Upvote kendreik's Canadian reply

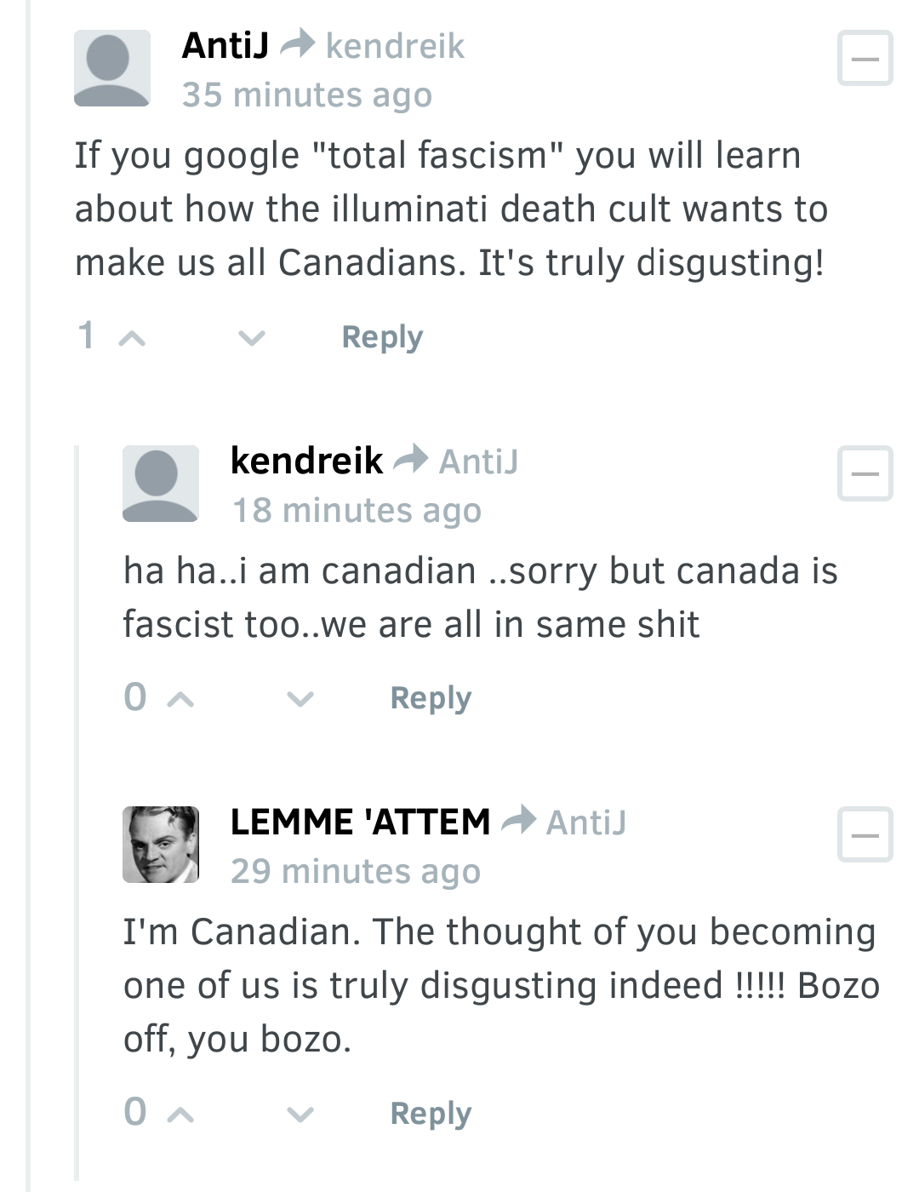coord(180,699)
